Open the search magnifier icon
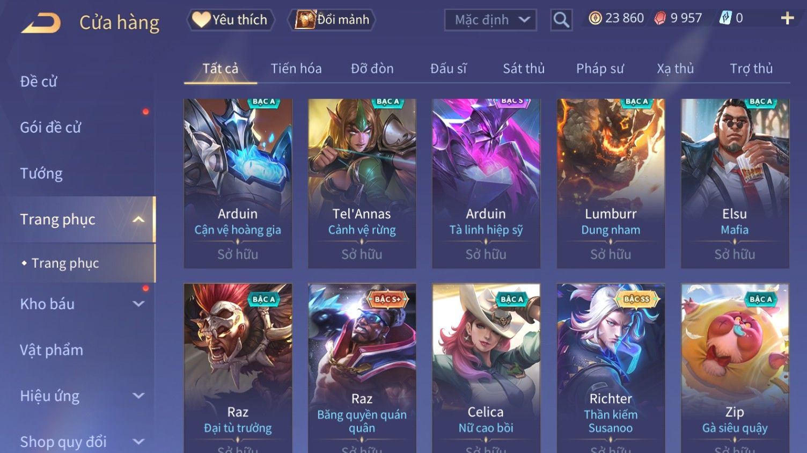 [561, 20]
